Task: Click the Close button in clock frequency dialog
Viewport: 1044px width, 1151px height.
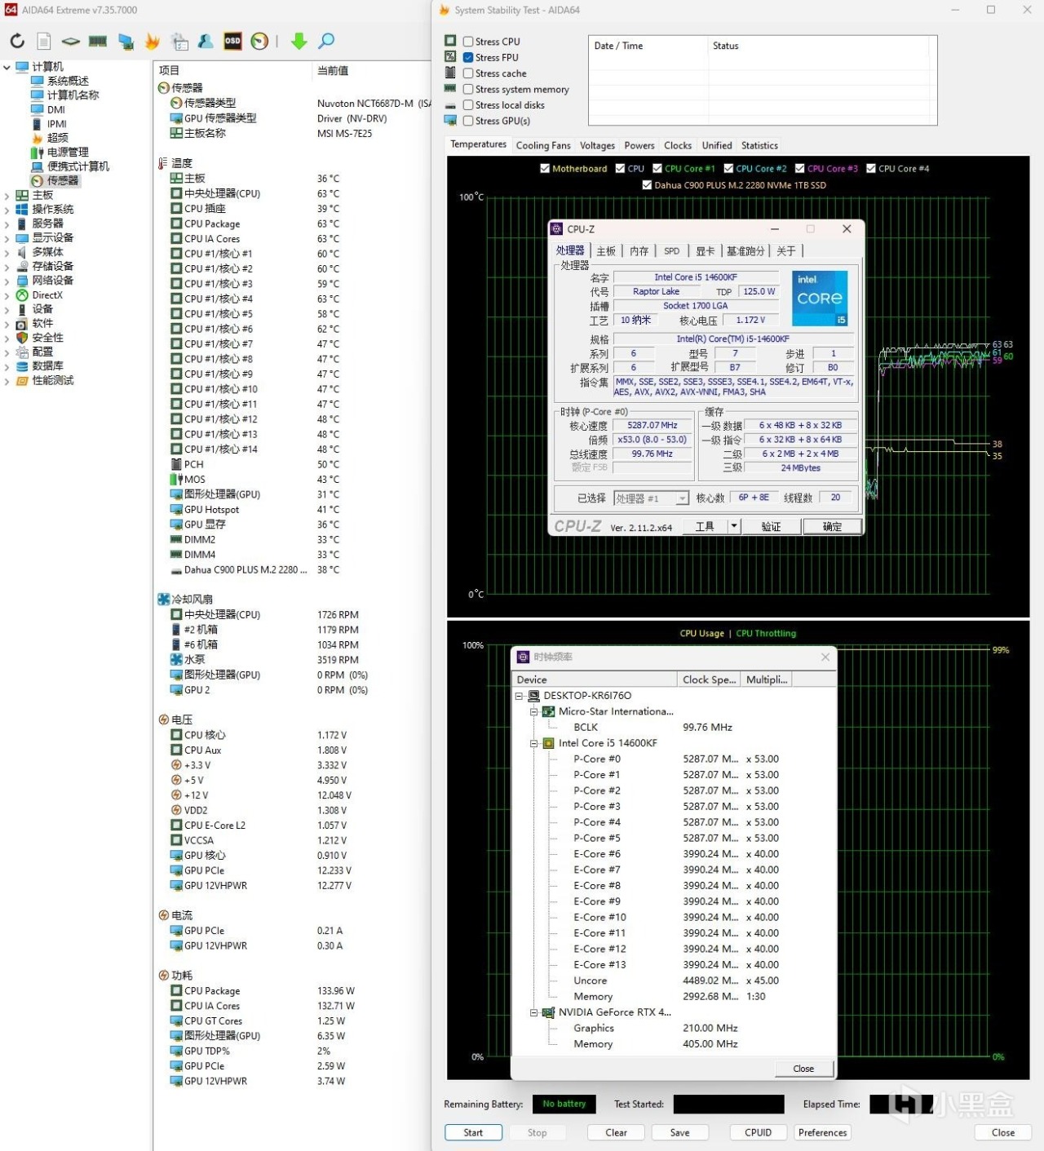Action: (x=803, y=1069)
